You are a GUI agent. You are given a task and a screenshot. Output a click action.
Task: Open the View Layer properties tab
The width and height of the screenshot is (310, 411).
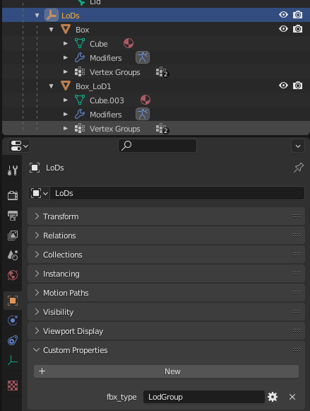(12, 236)
